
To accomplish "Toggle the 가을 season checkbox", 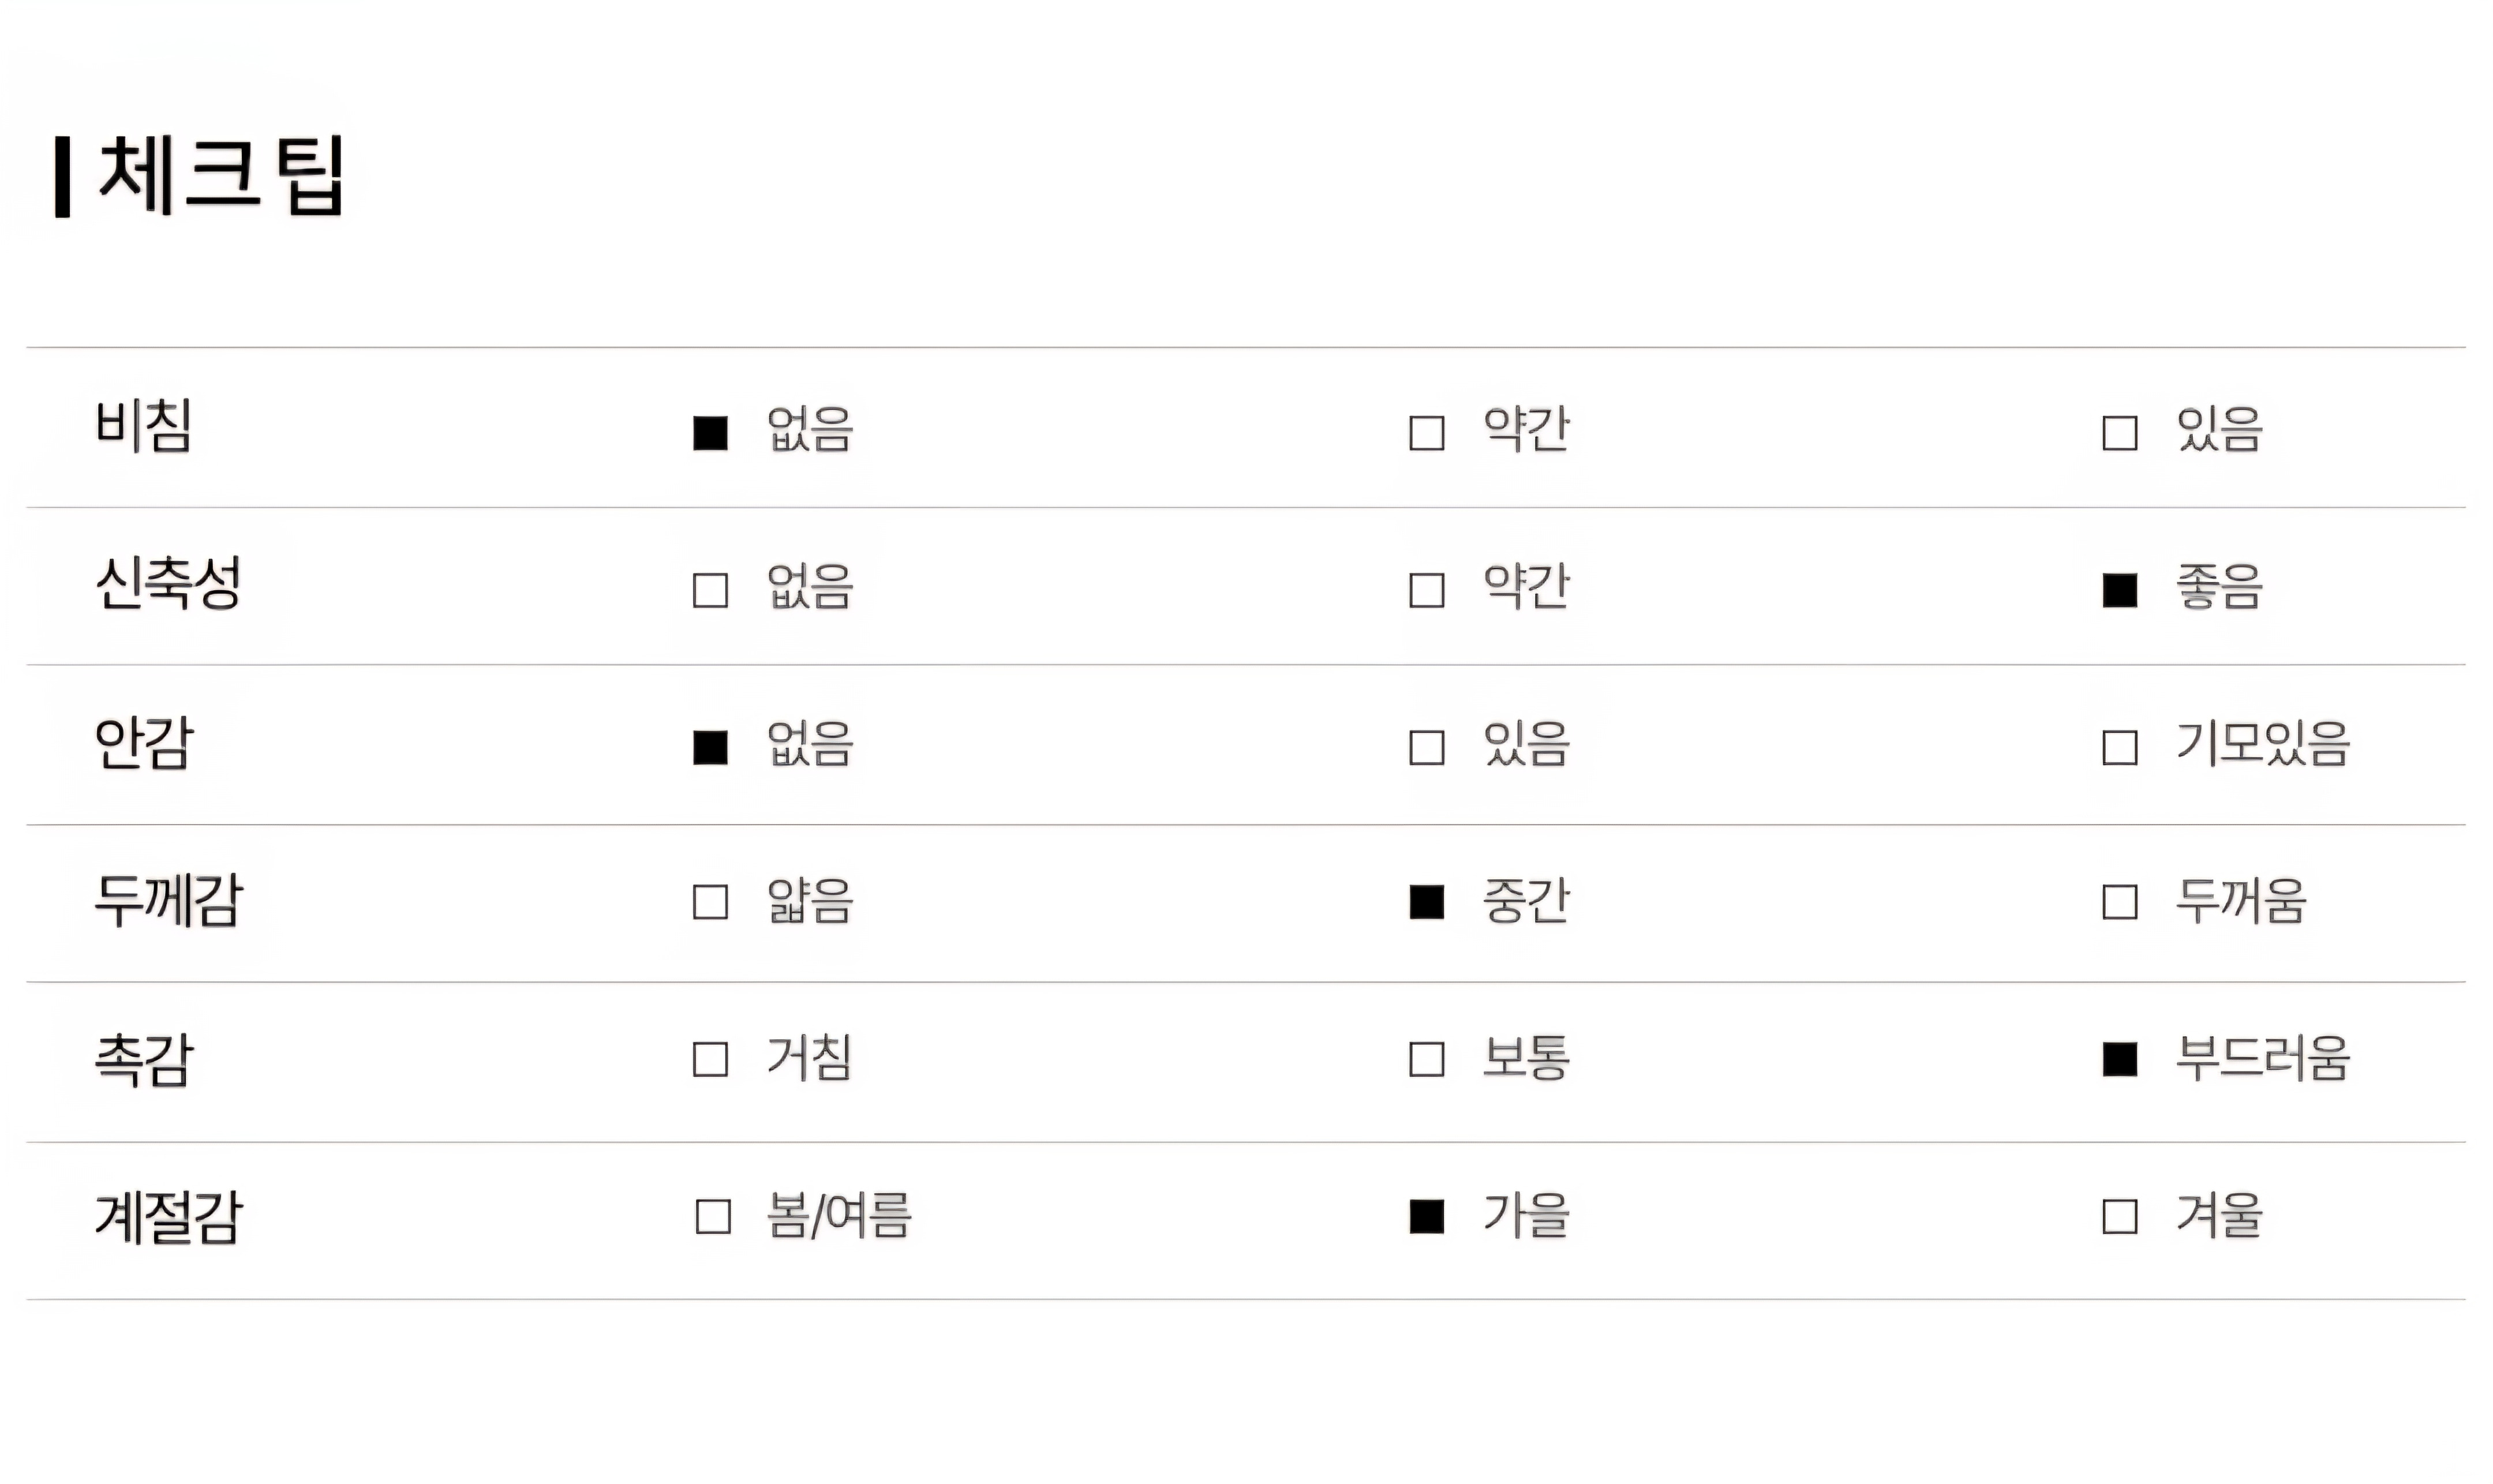I will [1426, 1216].
